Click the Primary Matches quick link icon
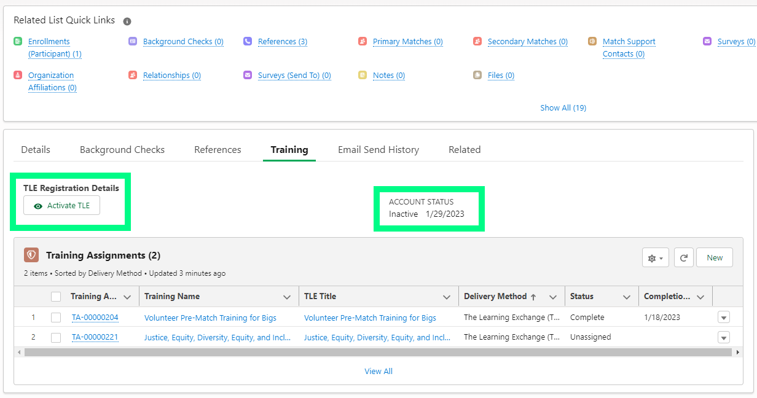Image resolution: width=757 pixels, height=398 pixels. pos(363,42)
